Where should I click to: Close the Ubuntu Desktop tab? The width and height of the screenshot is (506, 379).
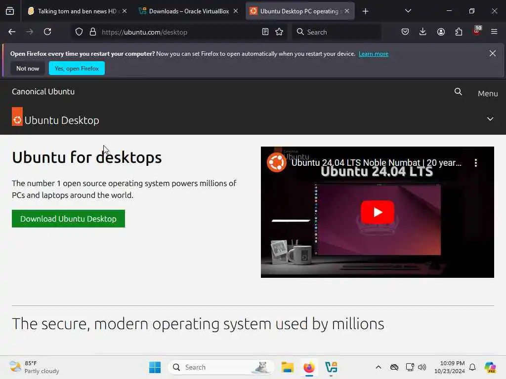point(347,11)
